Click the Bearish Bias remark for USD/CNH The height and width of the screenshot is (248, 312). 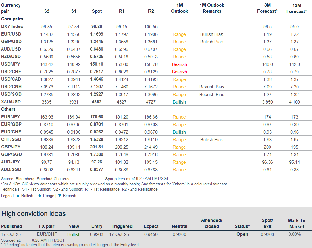click(x=212, y=87)
